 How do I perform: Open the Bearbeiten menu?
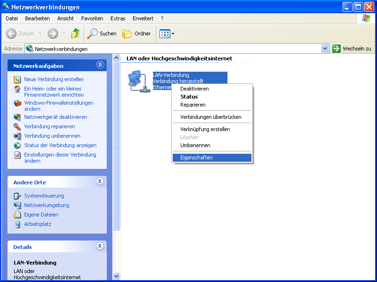37,18
